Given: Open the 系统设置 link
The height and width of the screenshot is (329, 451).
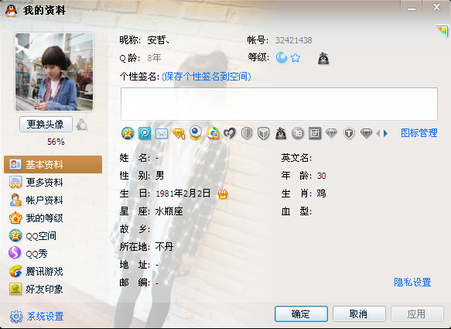Looking at the screenshot, I should 46,317.
